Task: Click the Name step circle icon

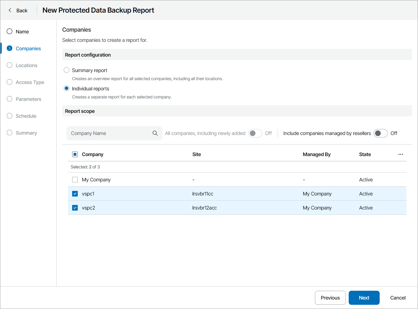Action: pos(9,32)
